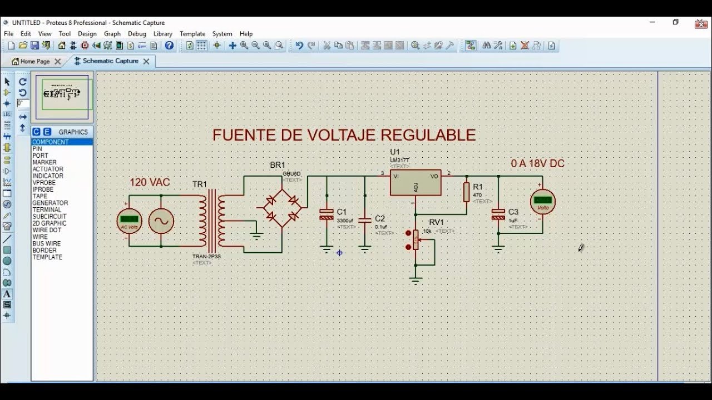Click the New Sheet icon
The height and width of the screenshot is (400, 712).
513,46
